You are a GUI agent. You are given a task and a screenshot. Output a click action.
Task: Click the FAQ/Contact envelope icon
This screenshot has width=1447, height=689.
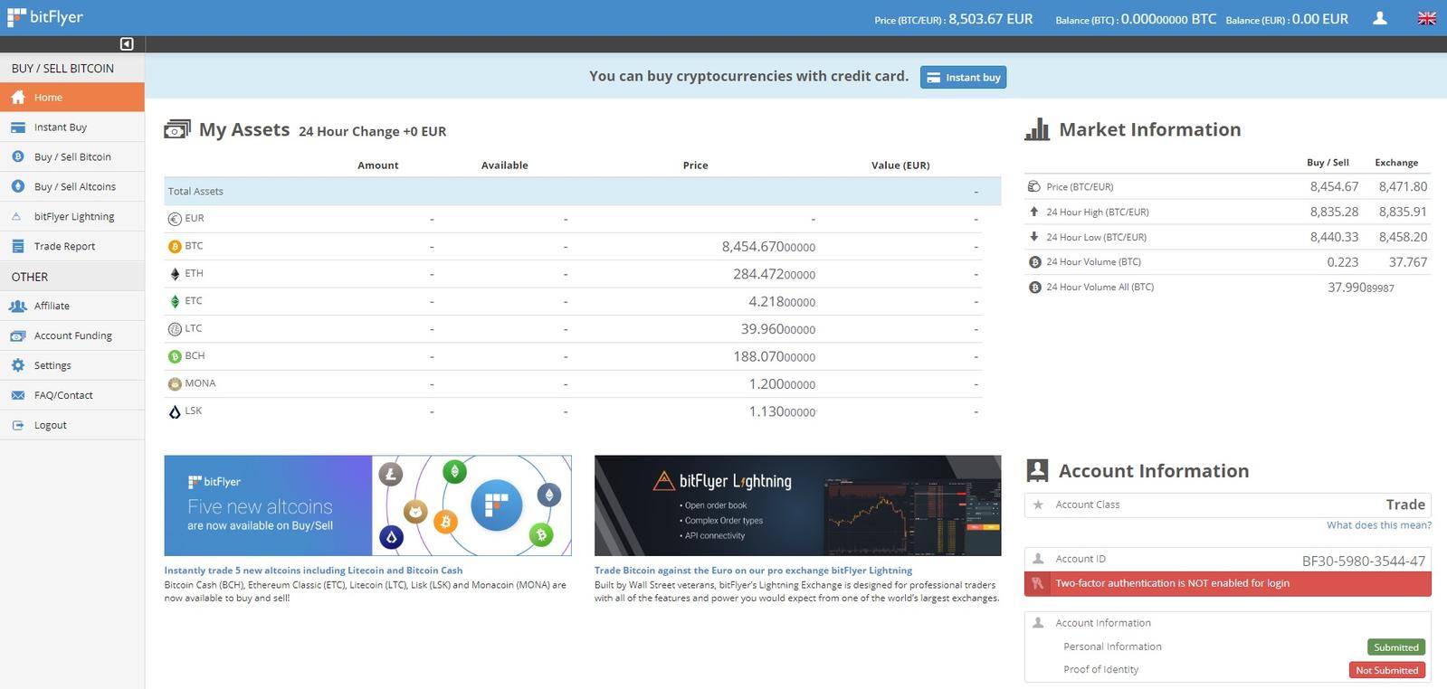[18, 395]
